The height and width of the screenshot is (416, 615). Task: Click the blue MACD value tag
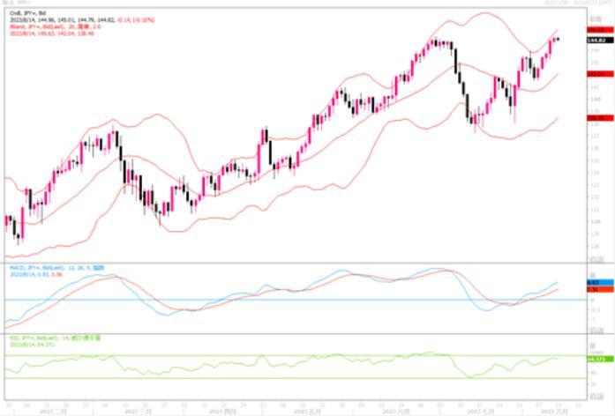click(x=600, y=282)
